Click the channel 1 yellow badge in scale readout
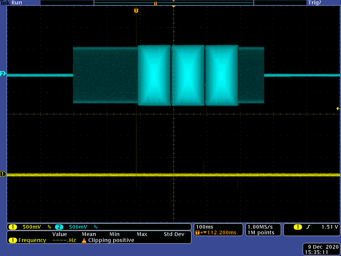The width and height of the screenshot is (341, 256). (13, 227)
